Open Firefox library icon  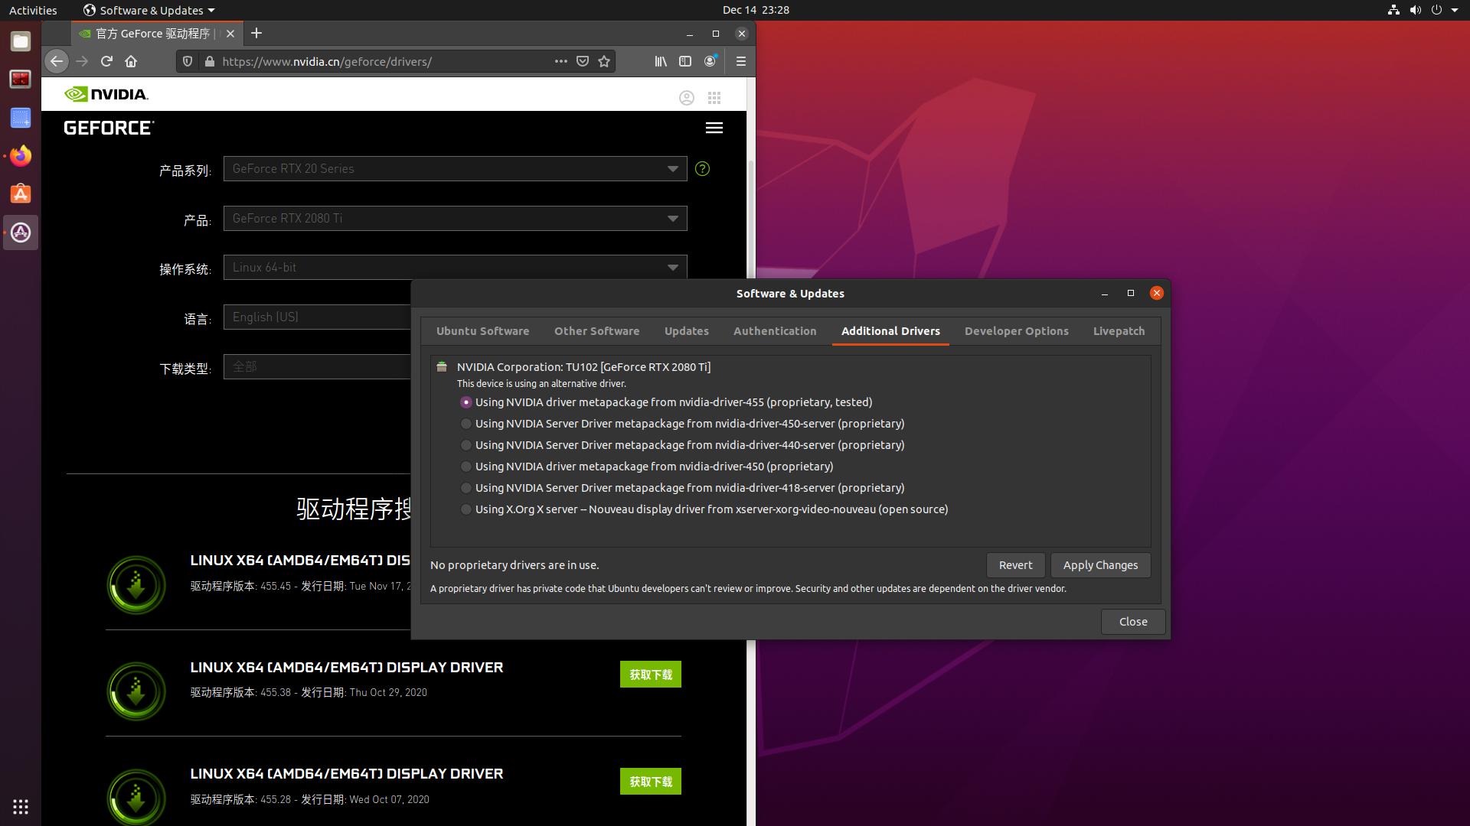661,61
